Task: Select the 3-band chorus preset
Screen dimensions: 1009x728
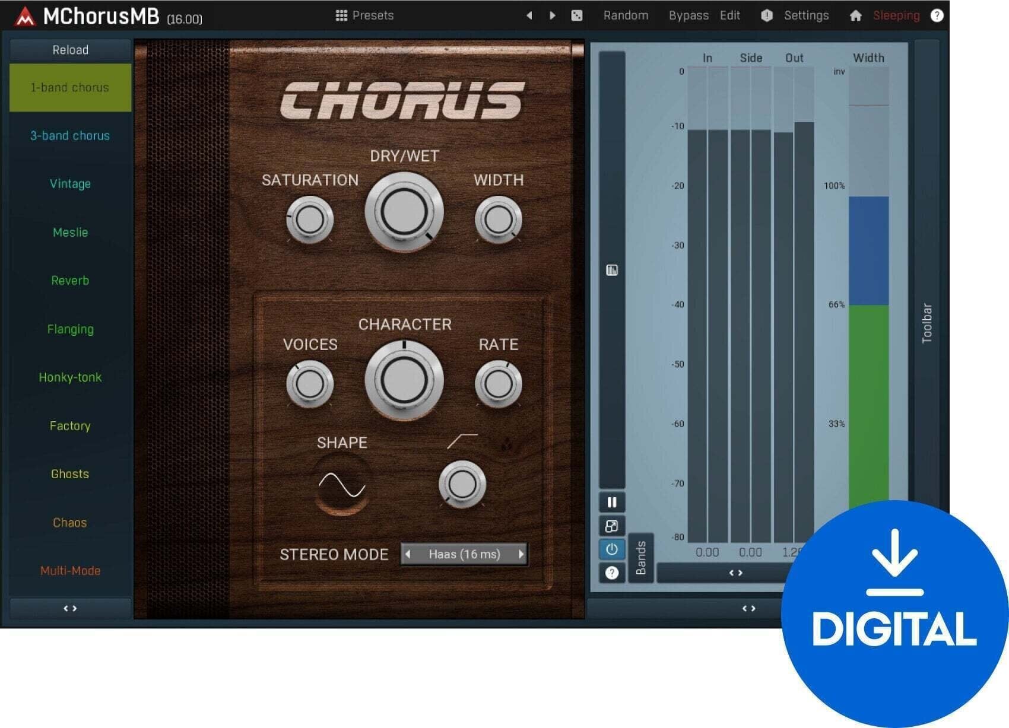Action: [70, 136]
